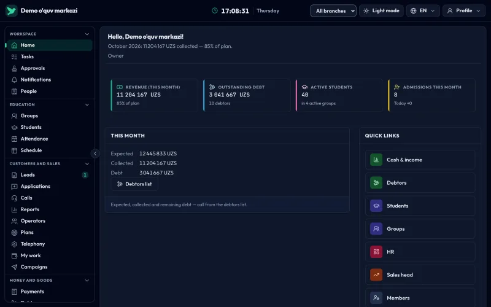
Task: Click the Thursday day label
Action: point(268,10)
